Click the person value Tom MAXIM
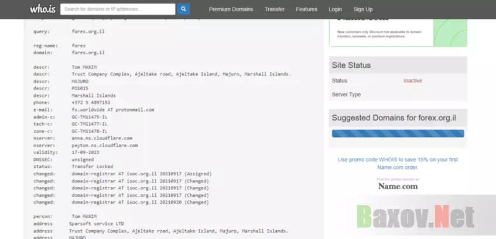Viewport: 496px width, 239px height. click(x=84, y=217)
